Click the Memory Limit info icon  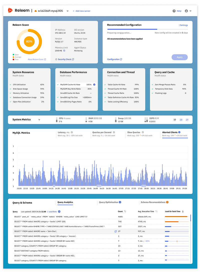[64, 51]
